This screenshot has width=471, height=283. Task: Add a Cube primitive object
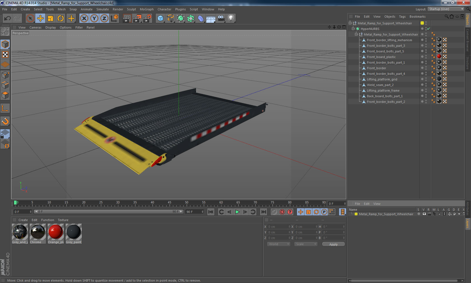(160, 18)
